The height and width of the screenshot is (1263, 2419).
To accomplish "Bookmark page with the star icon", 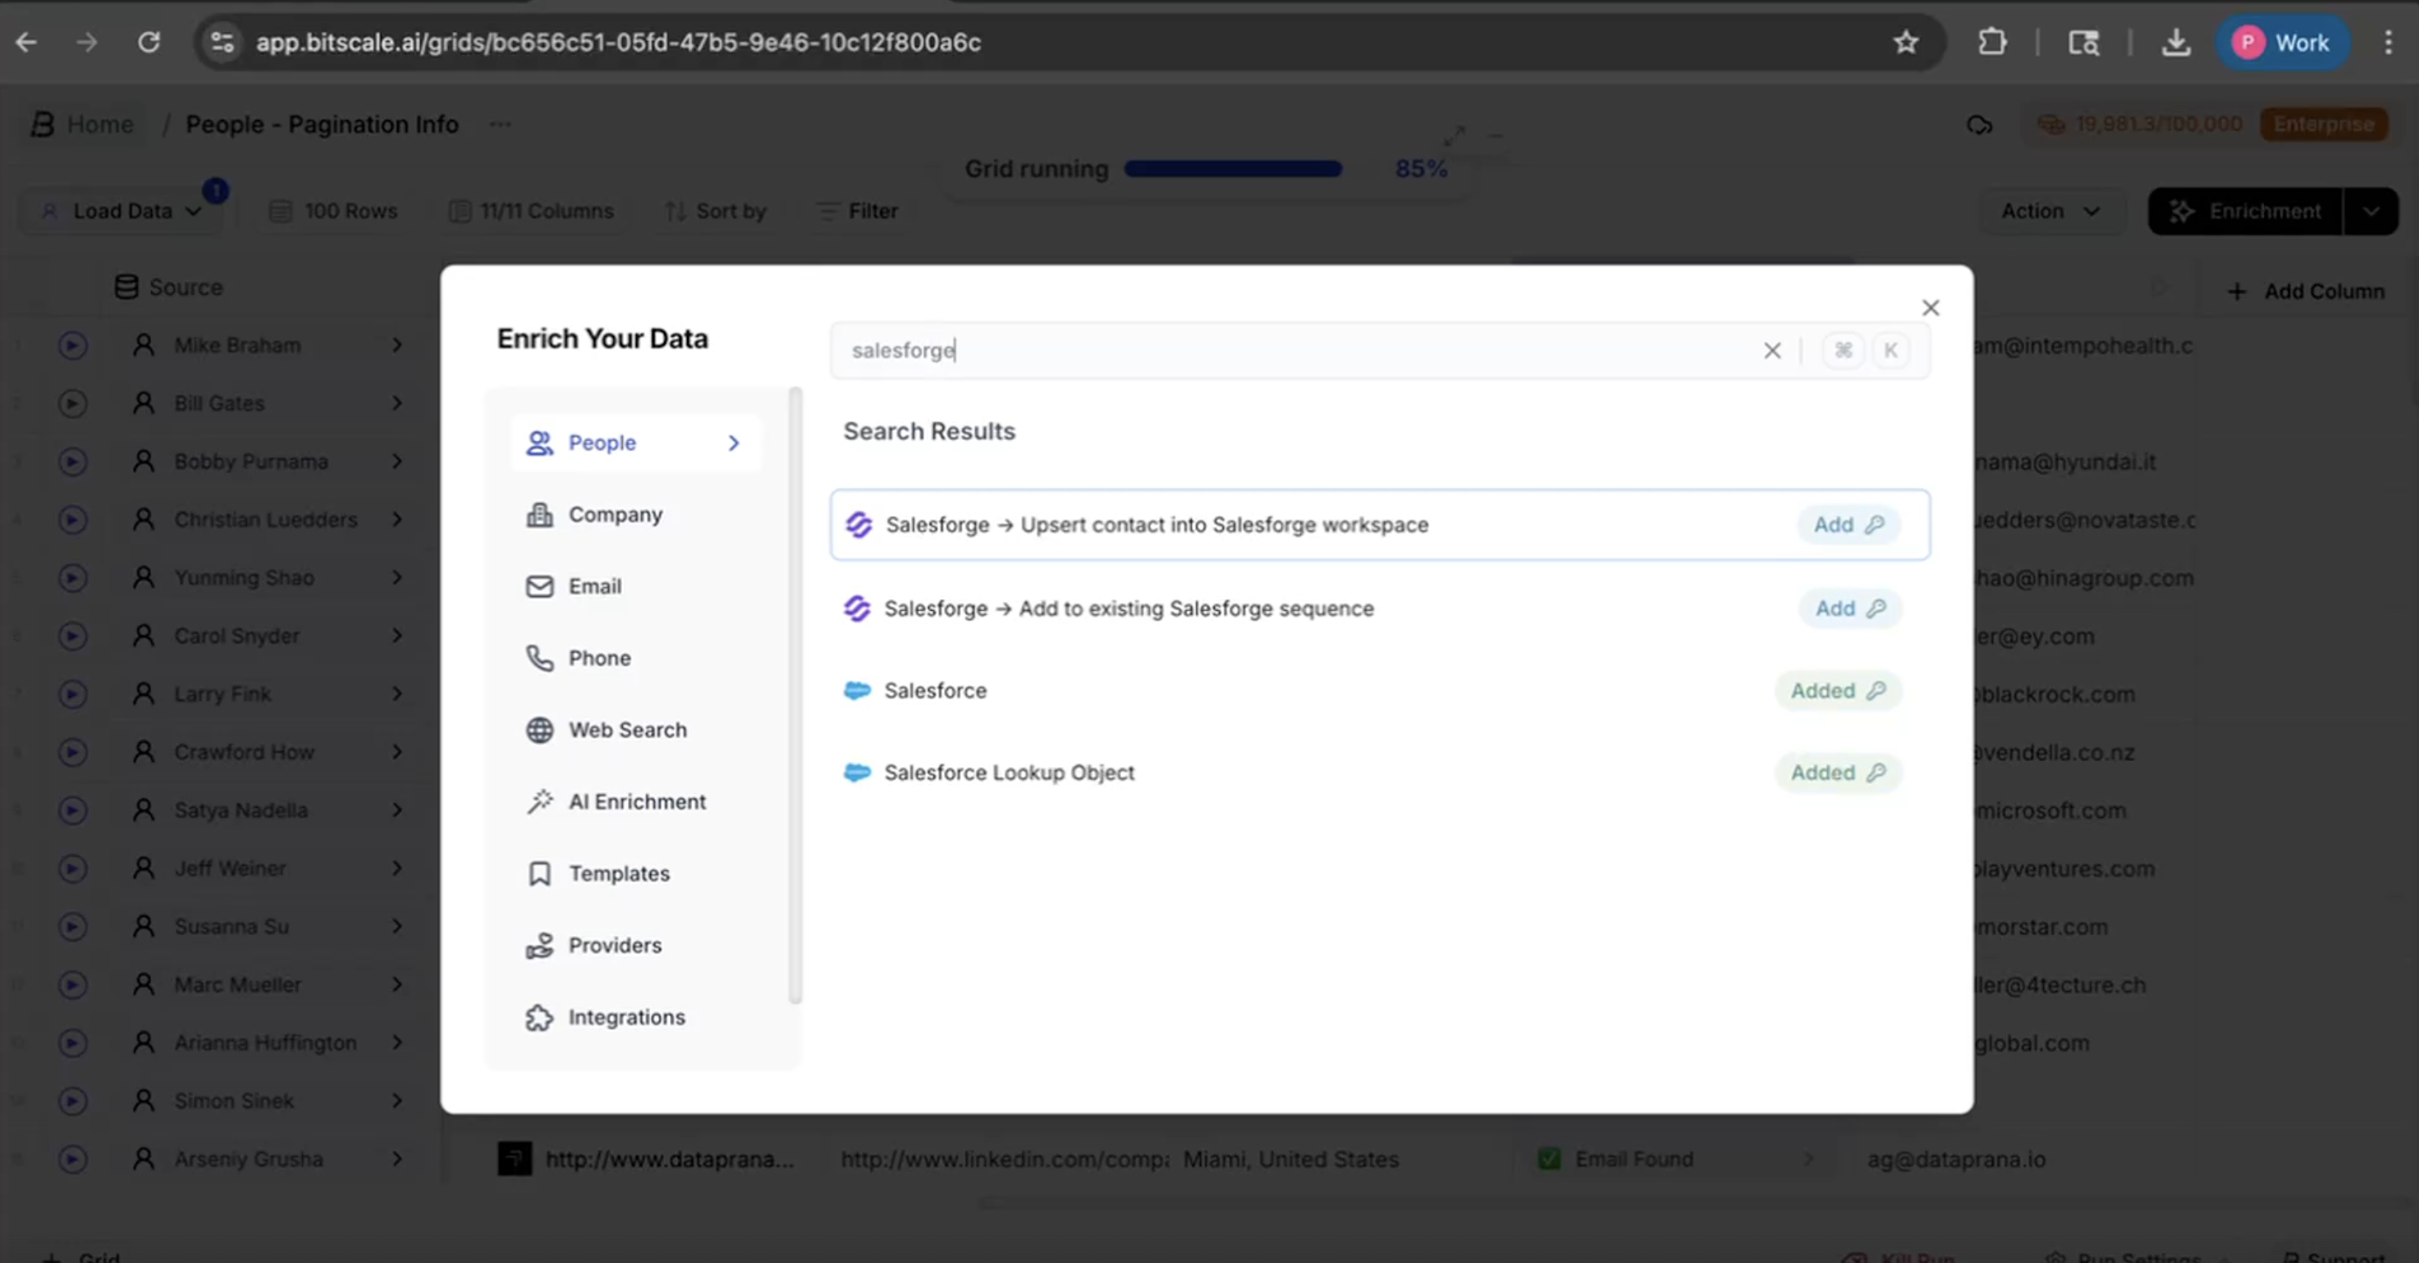I will coord(1905,42).
